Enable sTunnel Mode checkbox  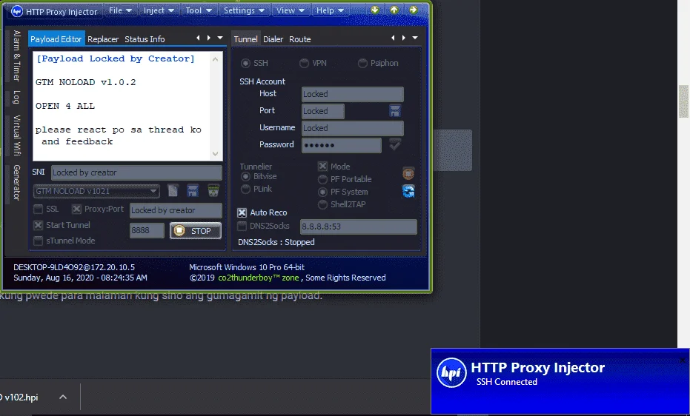pos(39,241)
